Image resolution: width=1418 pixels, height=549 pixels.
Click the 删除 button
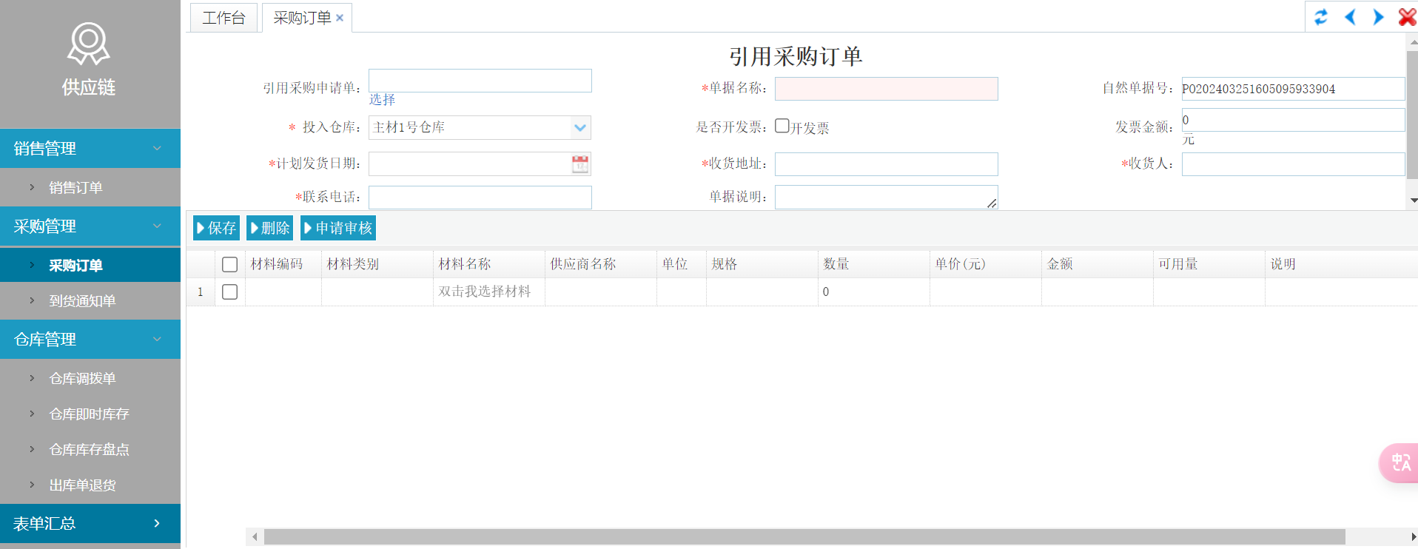click(270, 228)
